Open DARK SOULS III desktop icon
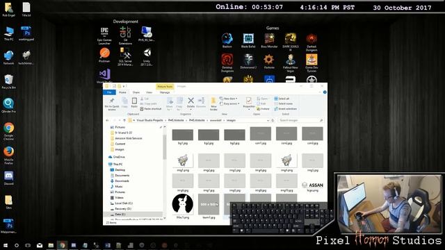 coord(291,42)
